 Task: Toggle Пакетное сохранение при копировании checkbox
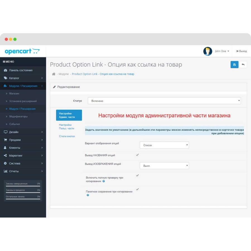pos(137,189)
